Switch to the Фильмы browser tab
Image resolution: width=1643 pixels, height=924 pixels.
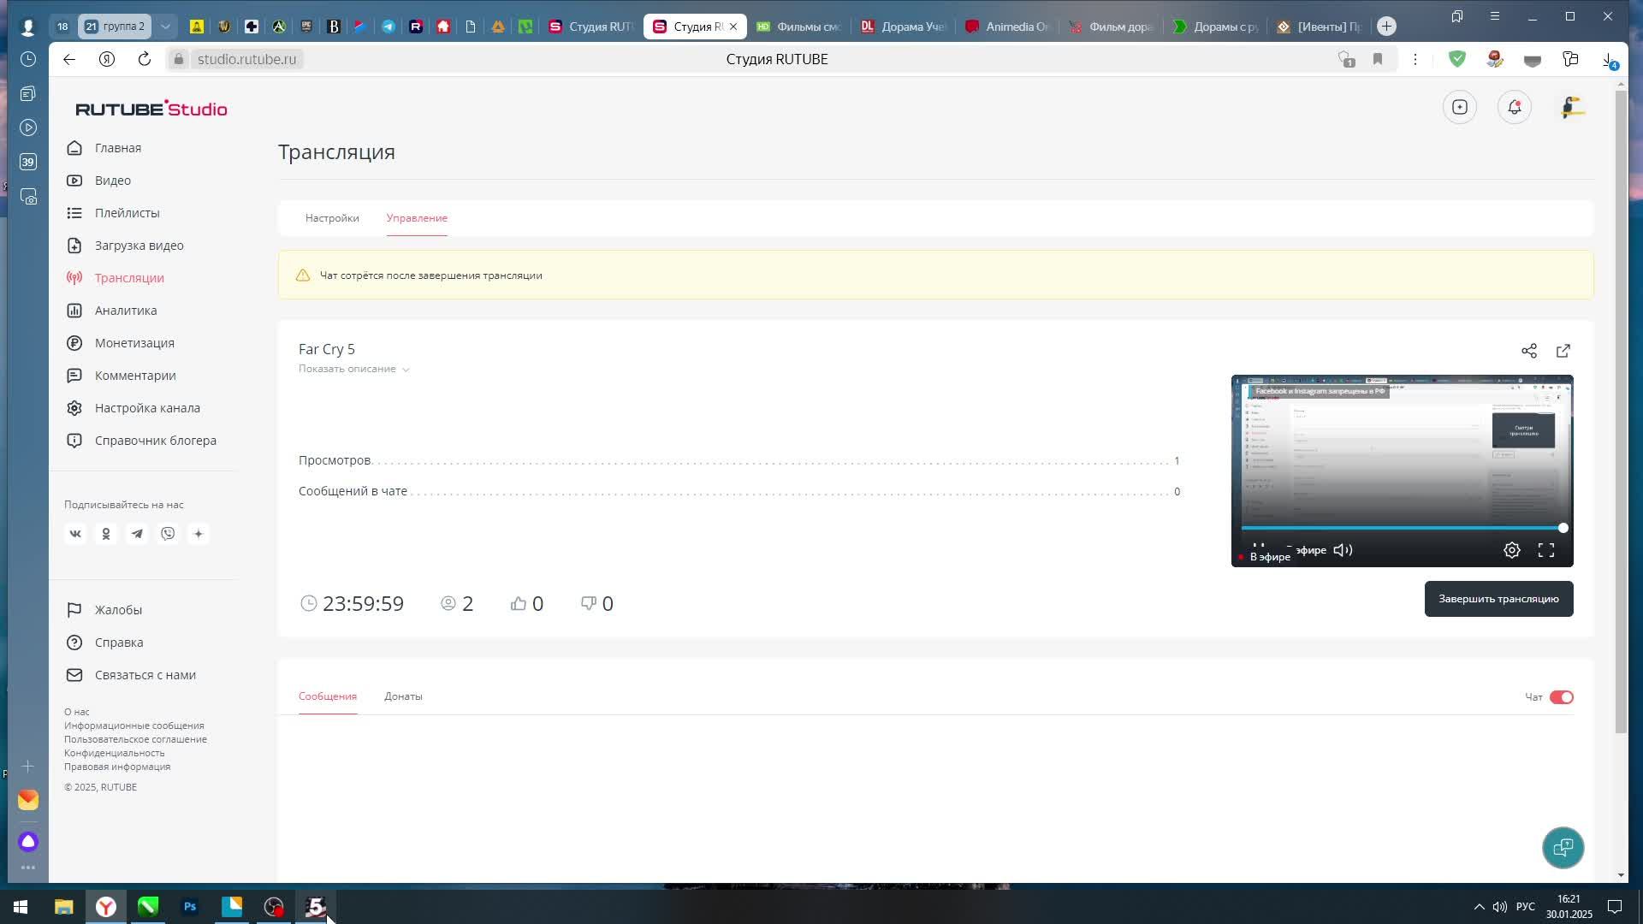(x=799, y=27)
